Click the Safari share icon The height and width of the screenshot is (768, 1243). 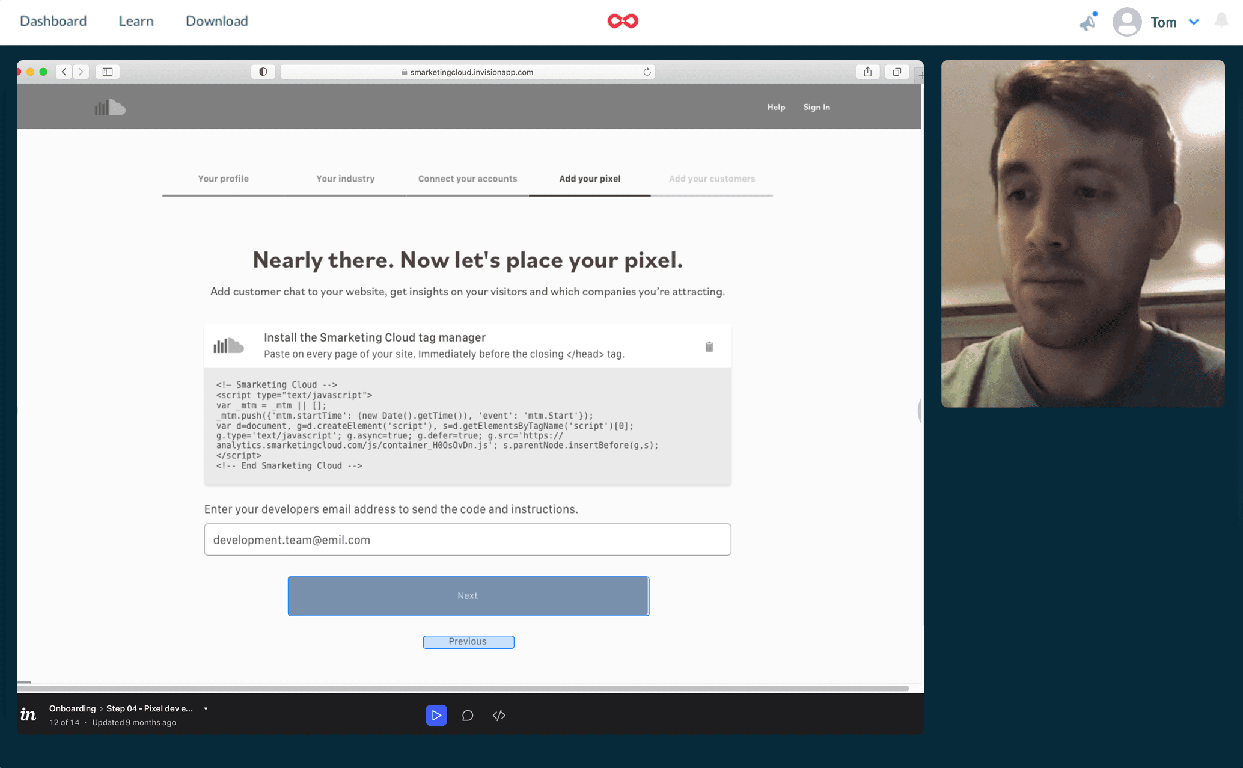[867, 72]
